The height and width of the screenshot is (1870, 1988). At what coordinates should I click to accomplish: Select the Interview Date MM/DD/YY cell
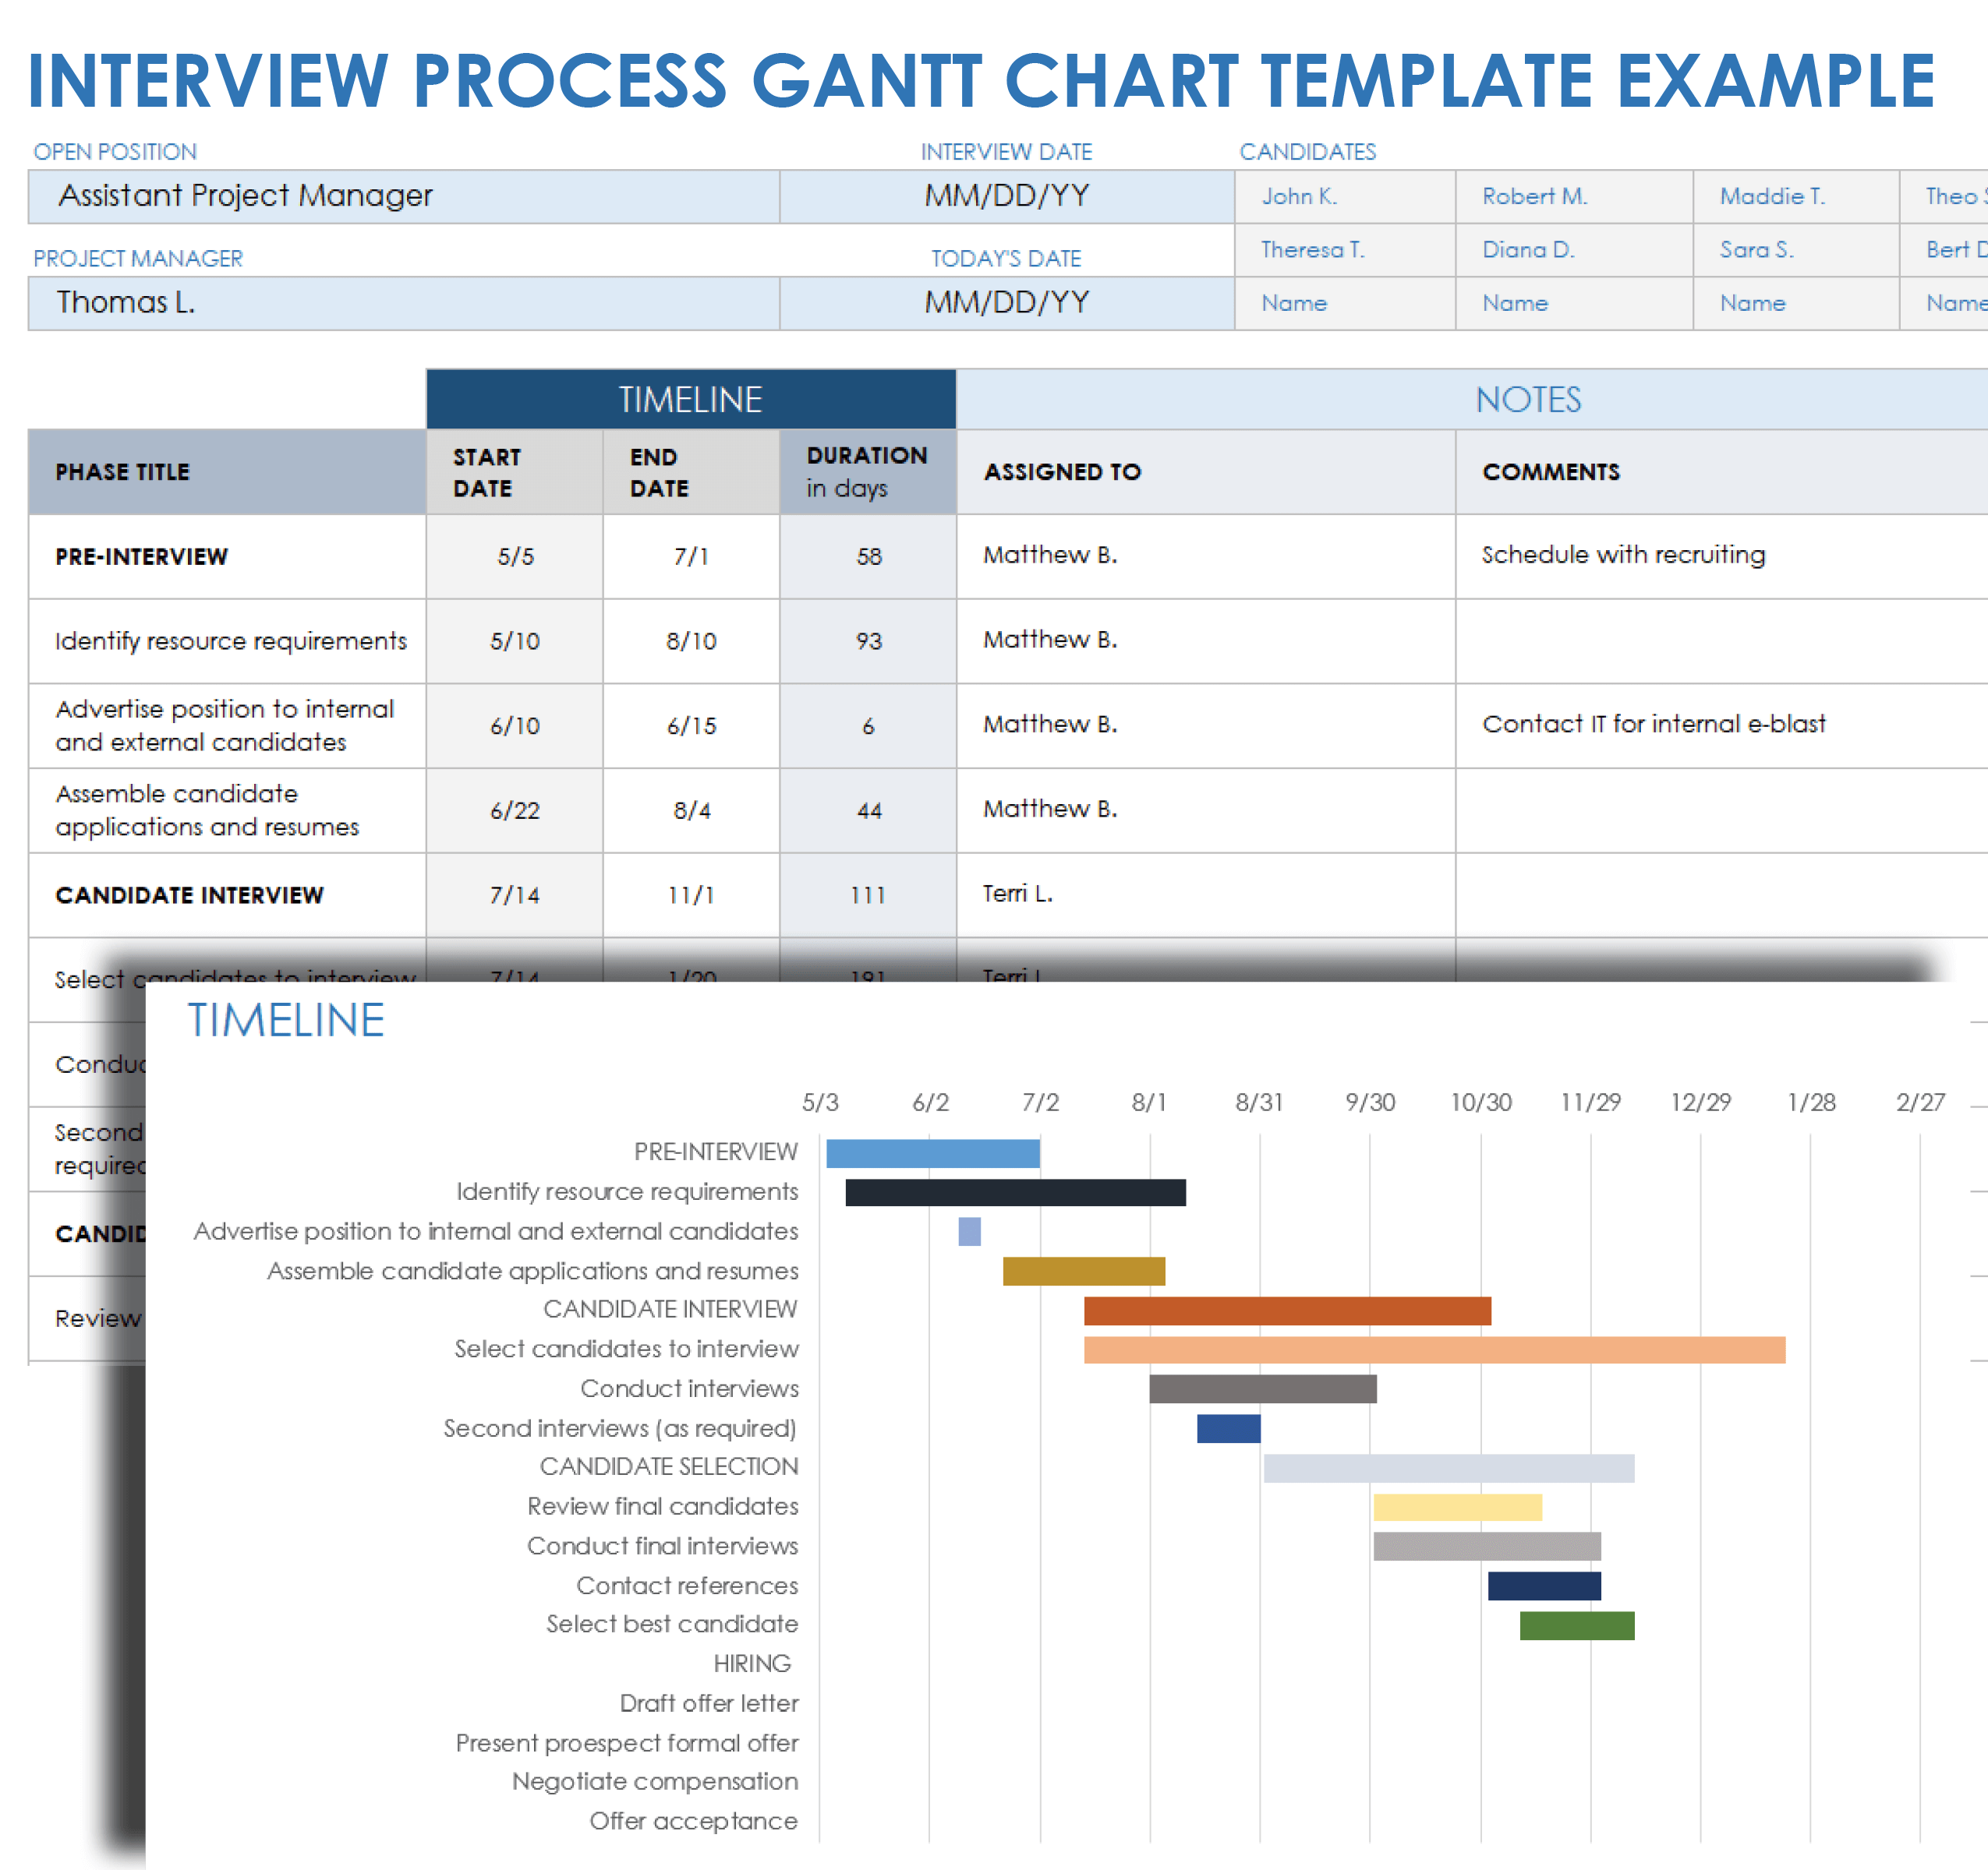point(1006,196)
